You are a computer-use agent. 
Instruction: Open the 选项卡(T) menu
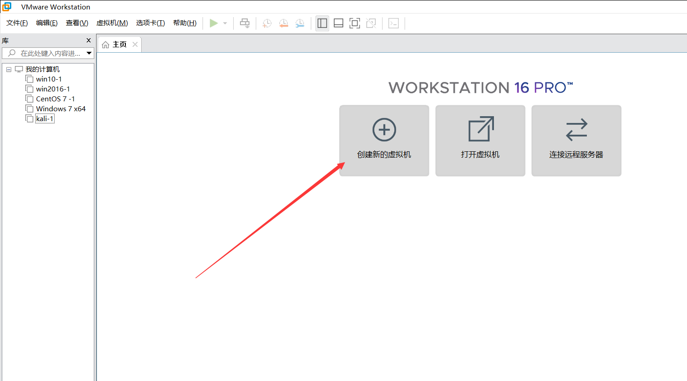tap(151, 23)
